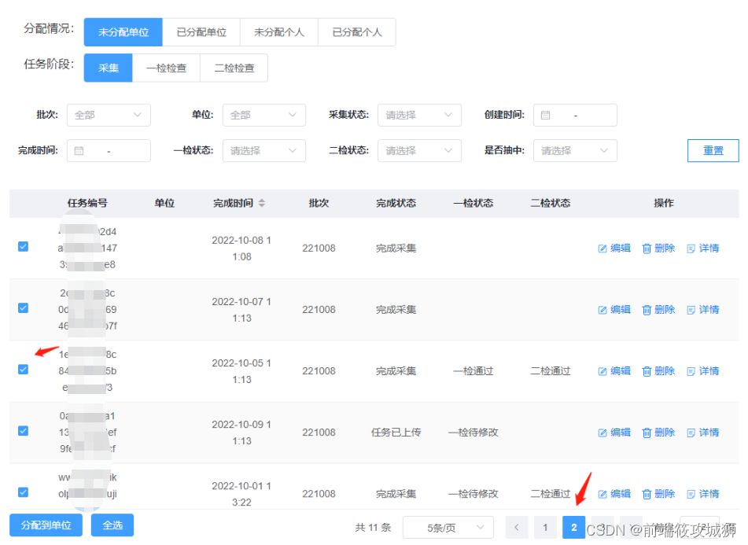This screenshot has width=748, height=545.
Task: Select the 未分配单位 tab
Action: [123, 32]
